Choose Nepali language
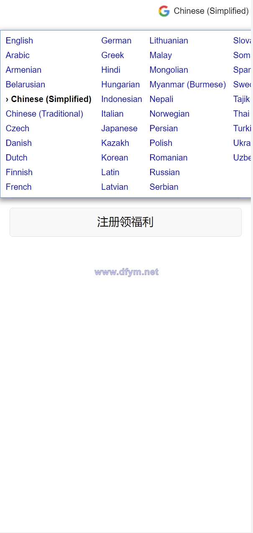253x533 pixels. click(161, 99)
